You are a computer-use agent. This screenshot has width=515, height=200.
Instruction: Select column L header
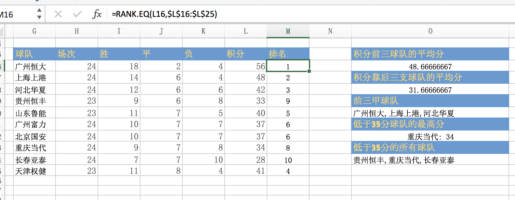tap(246, 31)
